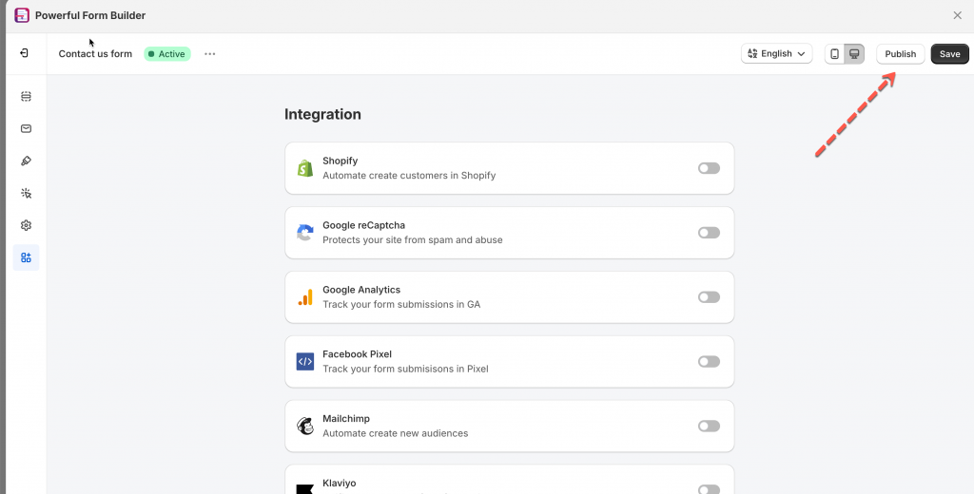
Task: Click the Active status badge
Action: tap(167, 54)
